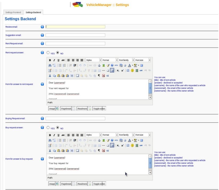Insert special character omega in buy request editor

128,145
